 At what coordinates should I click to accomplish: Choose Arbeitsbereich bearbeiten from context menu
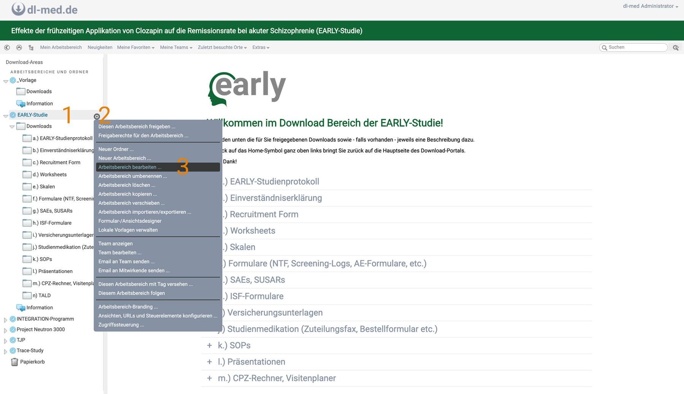click(x=130, y=167)
